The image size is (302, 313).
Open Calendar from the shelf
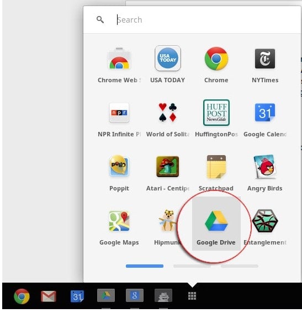(x=77, y=296)
